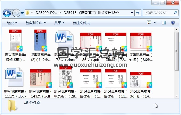Go back using the Back arrow button
This screenshot has width=181, height=115.
7,13
